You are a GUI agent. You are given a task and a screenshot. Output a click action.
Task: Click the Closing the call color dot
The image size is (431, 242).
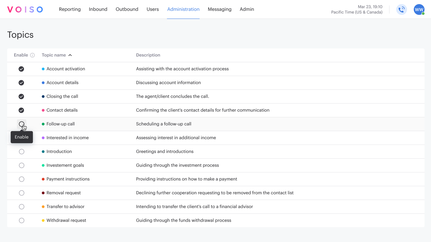coord(43,96)
